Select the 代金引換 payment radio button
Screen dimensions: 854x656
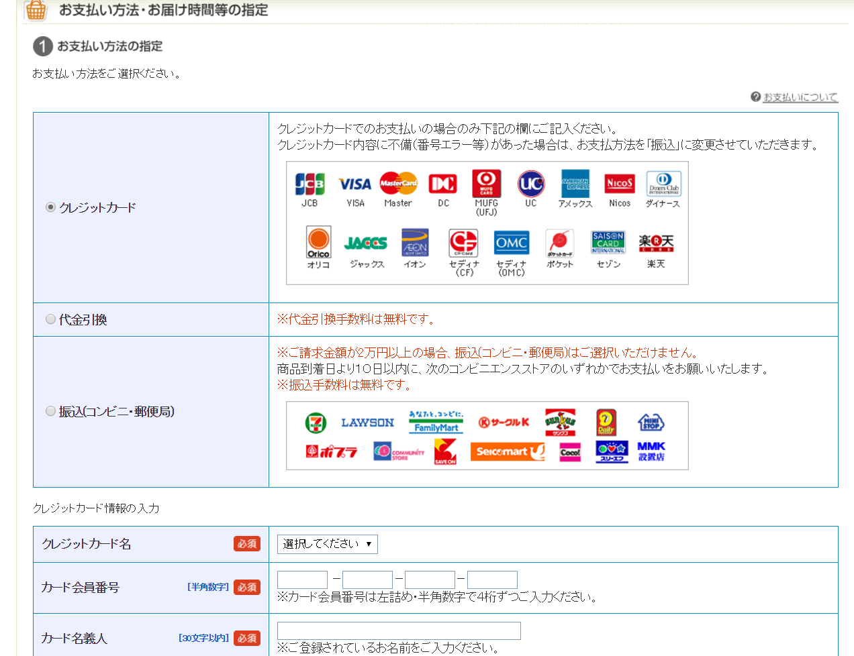pyautogui.click(x=50, y=319)
